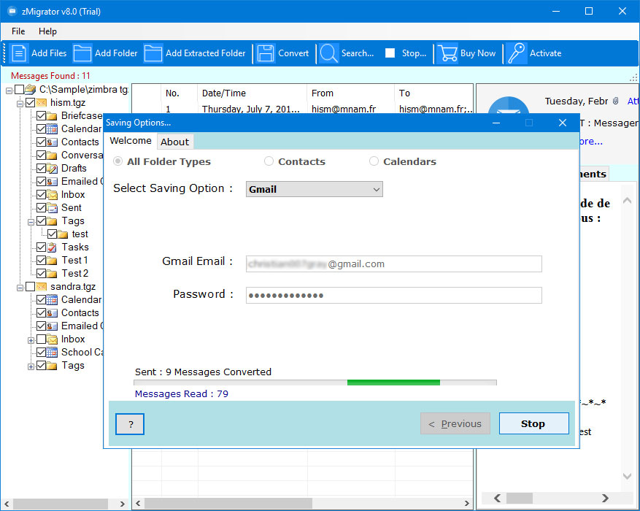The width and height of the screenshot is (640, 511).
Task: Click the School Calendar icon under sandra.tgz
Action: pyautogui.click(x=52, y=353)
